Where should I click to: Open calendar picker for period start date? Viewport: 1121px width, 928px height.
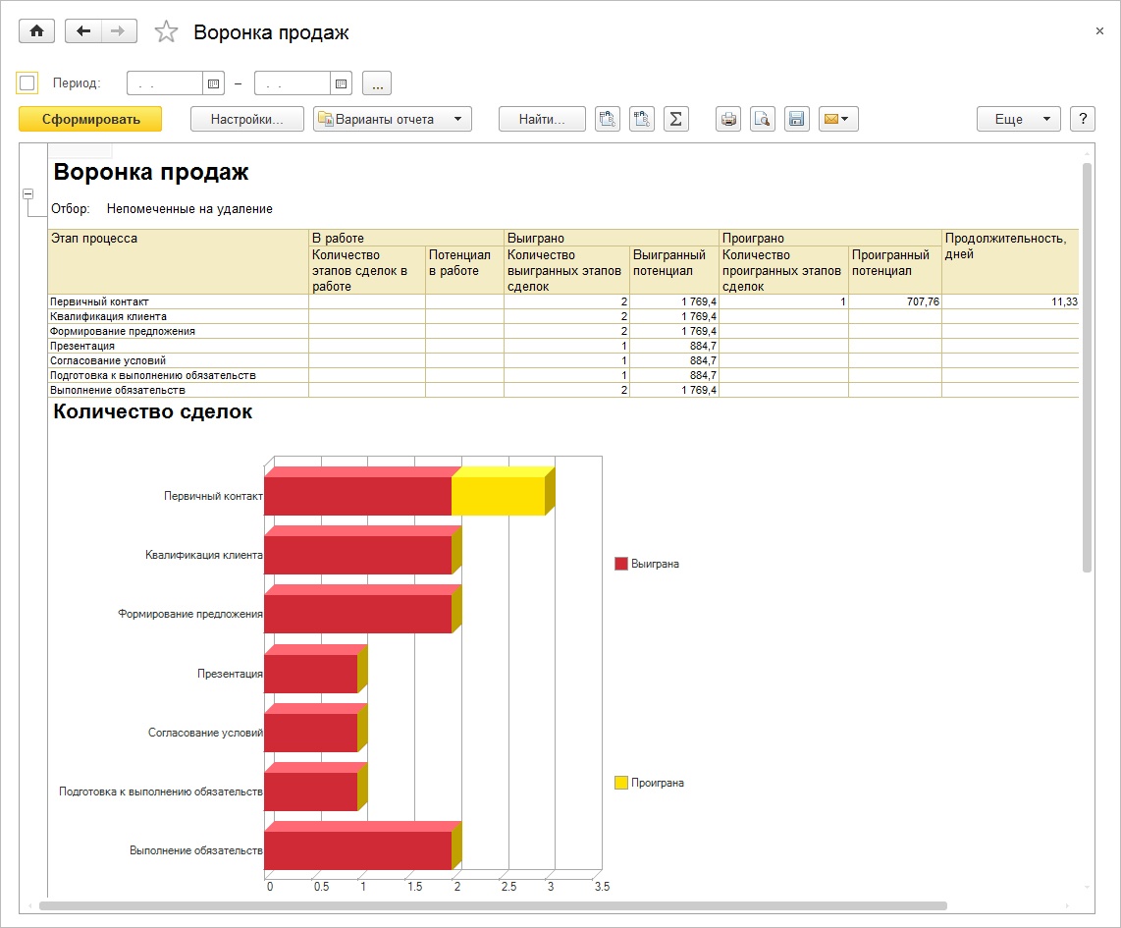click(215, 83)
